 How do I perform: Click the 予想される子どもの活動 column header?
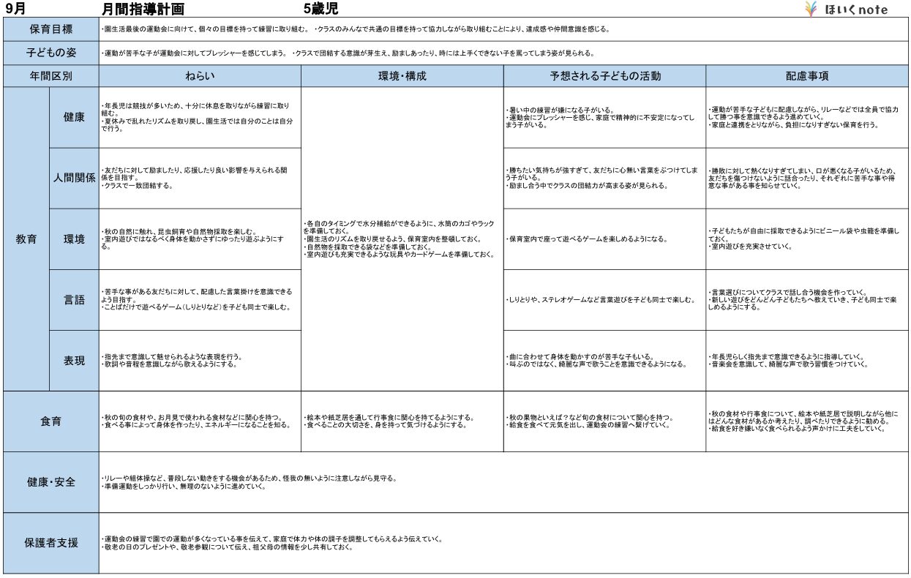coord(604,76)
